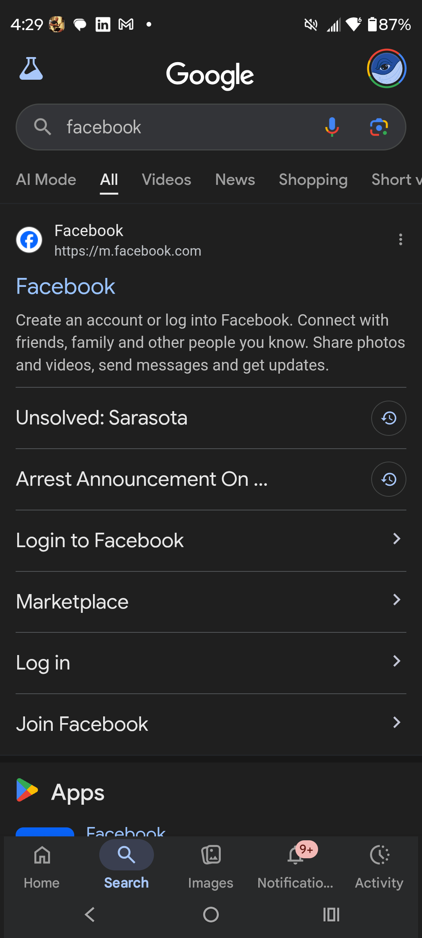422x938 pixels.
Task: Open the blue Facebook result title link
Action: tap(66, 286)
